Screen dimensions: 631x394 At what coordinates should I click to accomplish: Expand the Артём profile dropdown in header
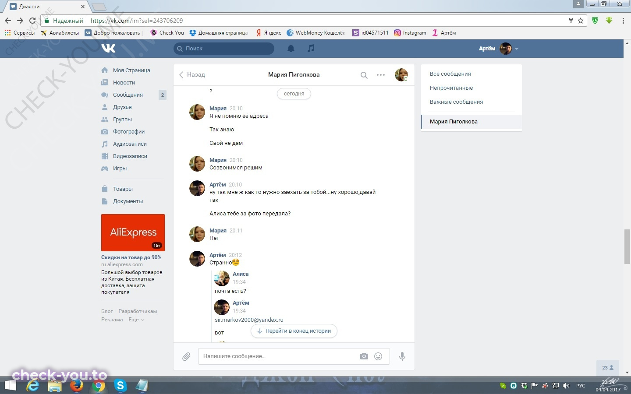tap(499, 49)
